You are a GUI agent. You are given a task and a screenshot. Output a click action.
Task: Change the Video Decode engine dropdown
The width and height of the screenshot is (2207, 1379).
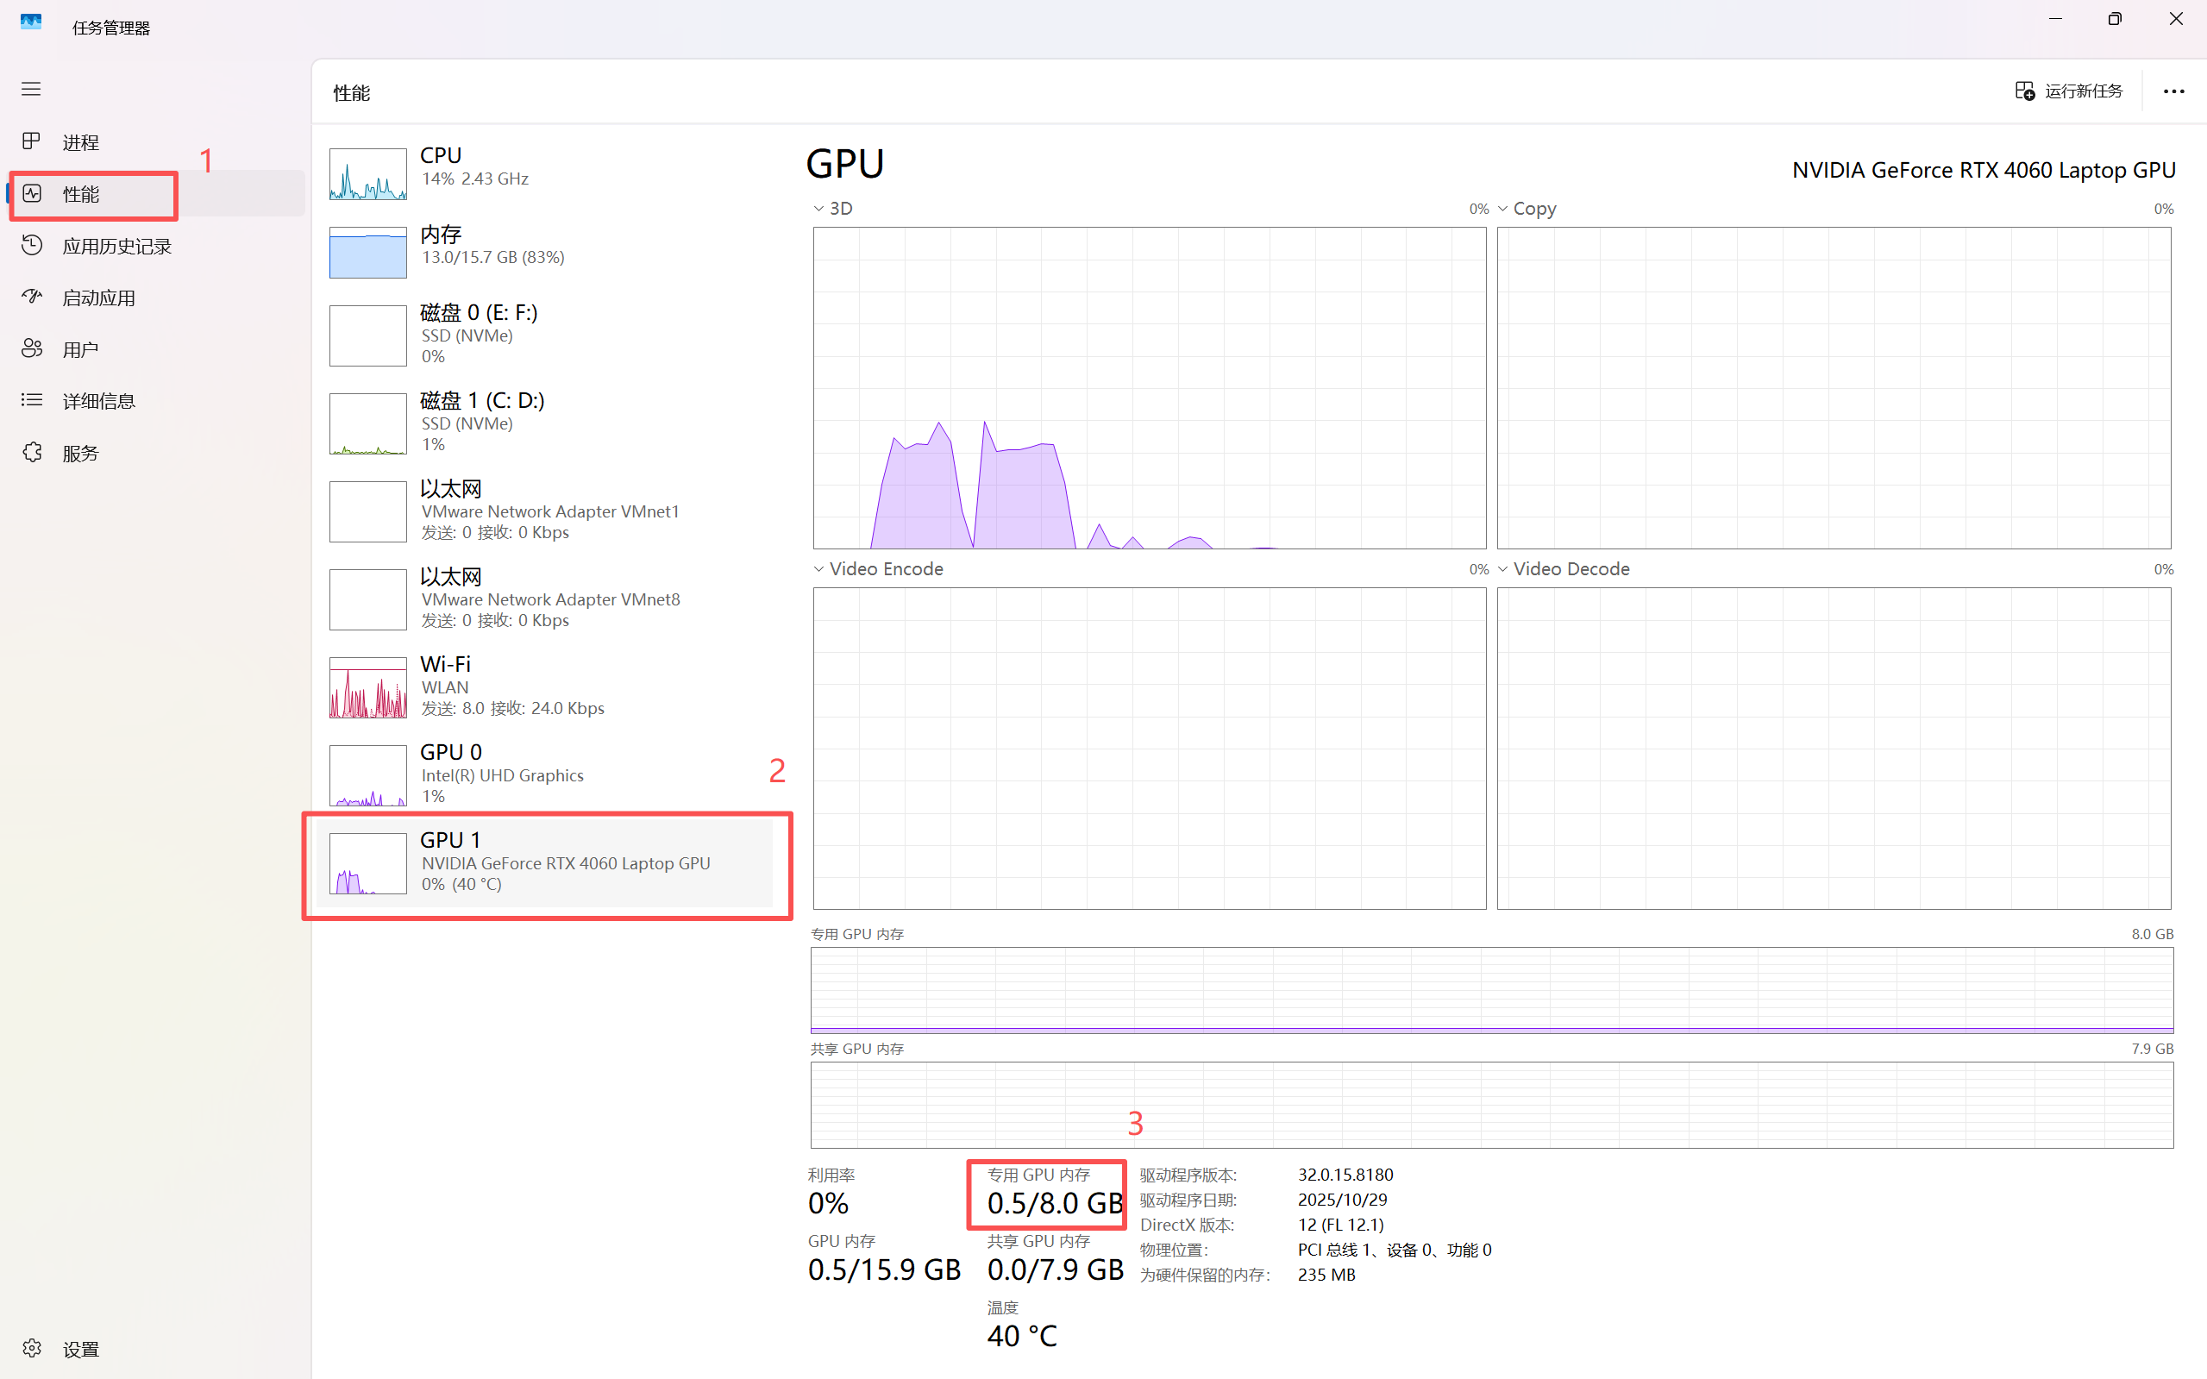tap(1503, 569)
